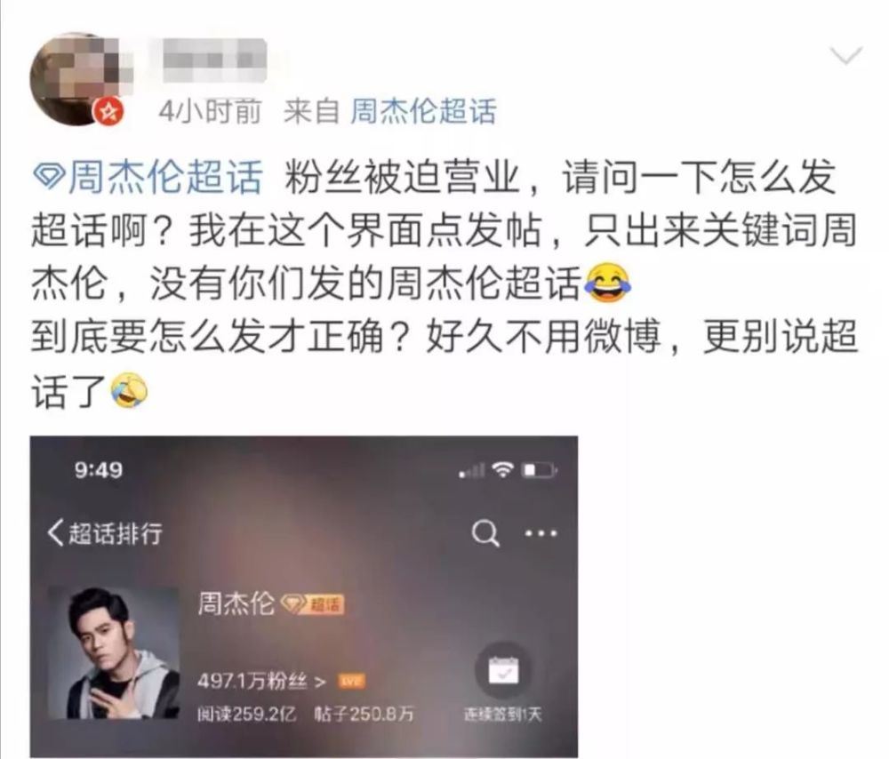Open the post options chevron menu

(x=846, y=56)
